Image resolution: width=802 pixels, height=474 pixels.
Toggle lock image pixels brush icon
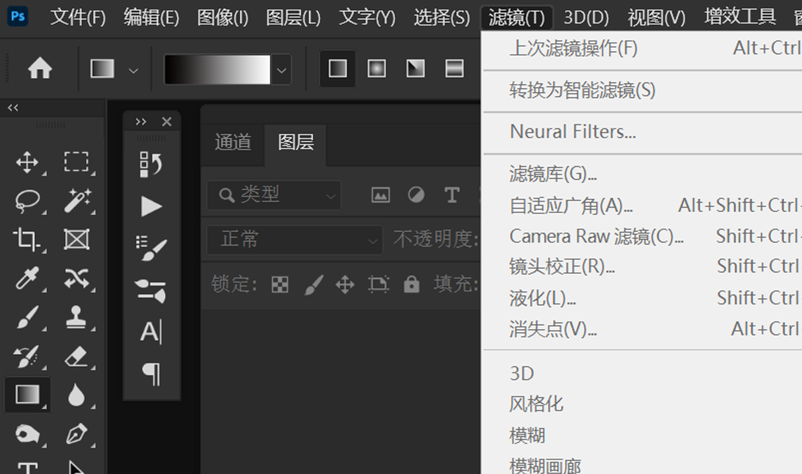point(314,285)
